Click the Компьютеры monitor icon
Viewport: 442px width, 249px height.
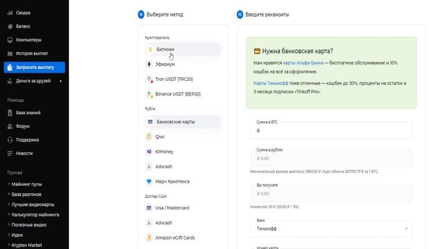pos(10,40)
